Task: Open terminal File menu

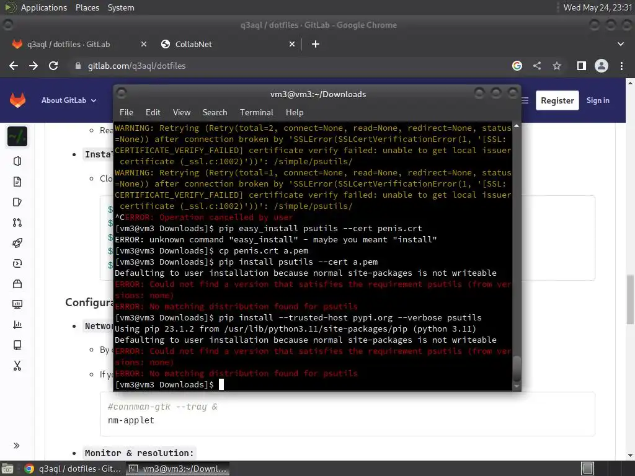Action: 127,112
